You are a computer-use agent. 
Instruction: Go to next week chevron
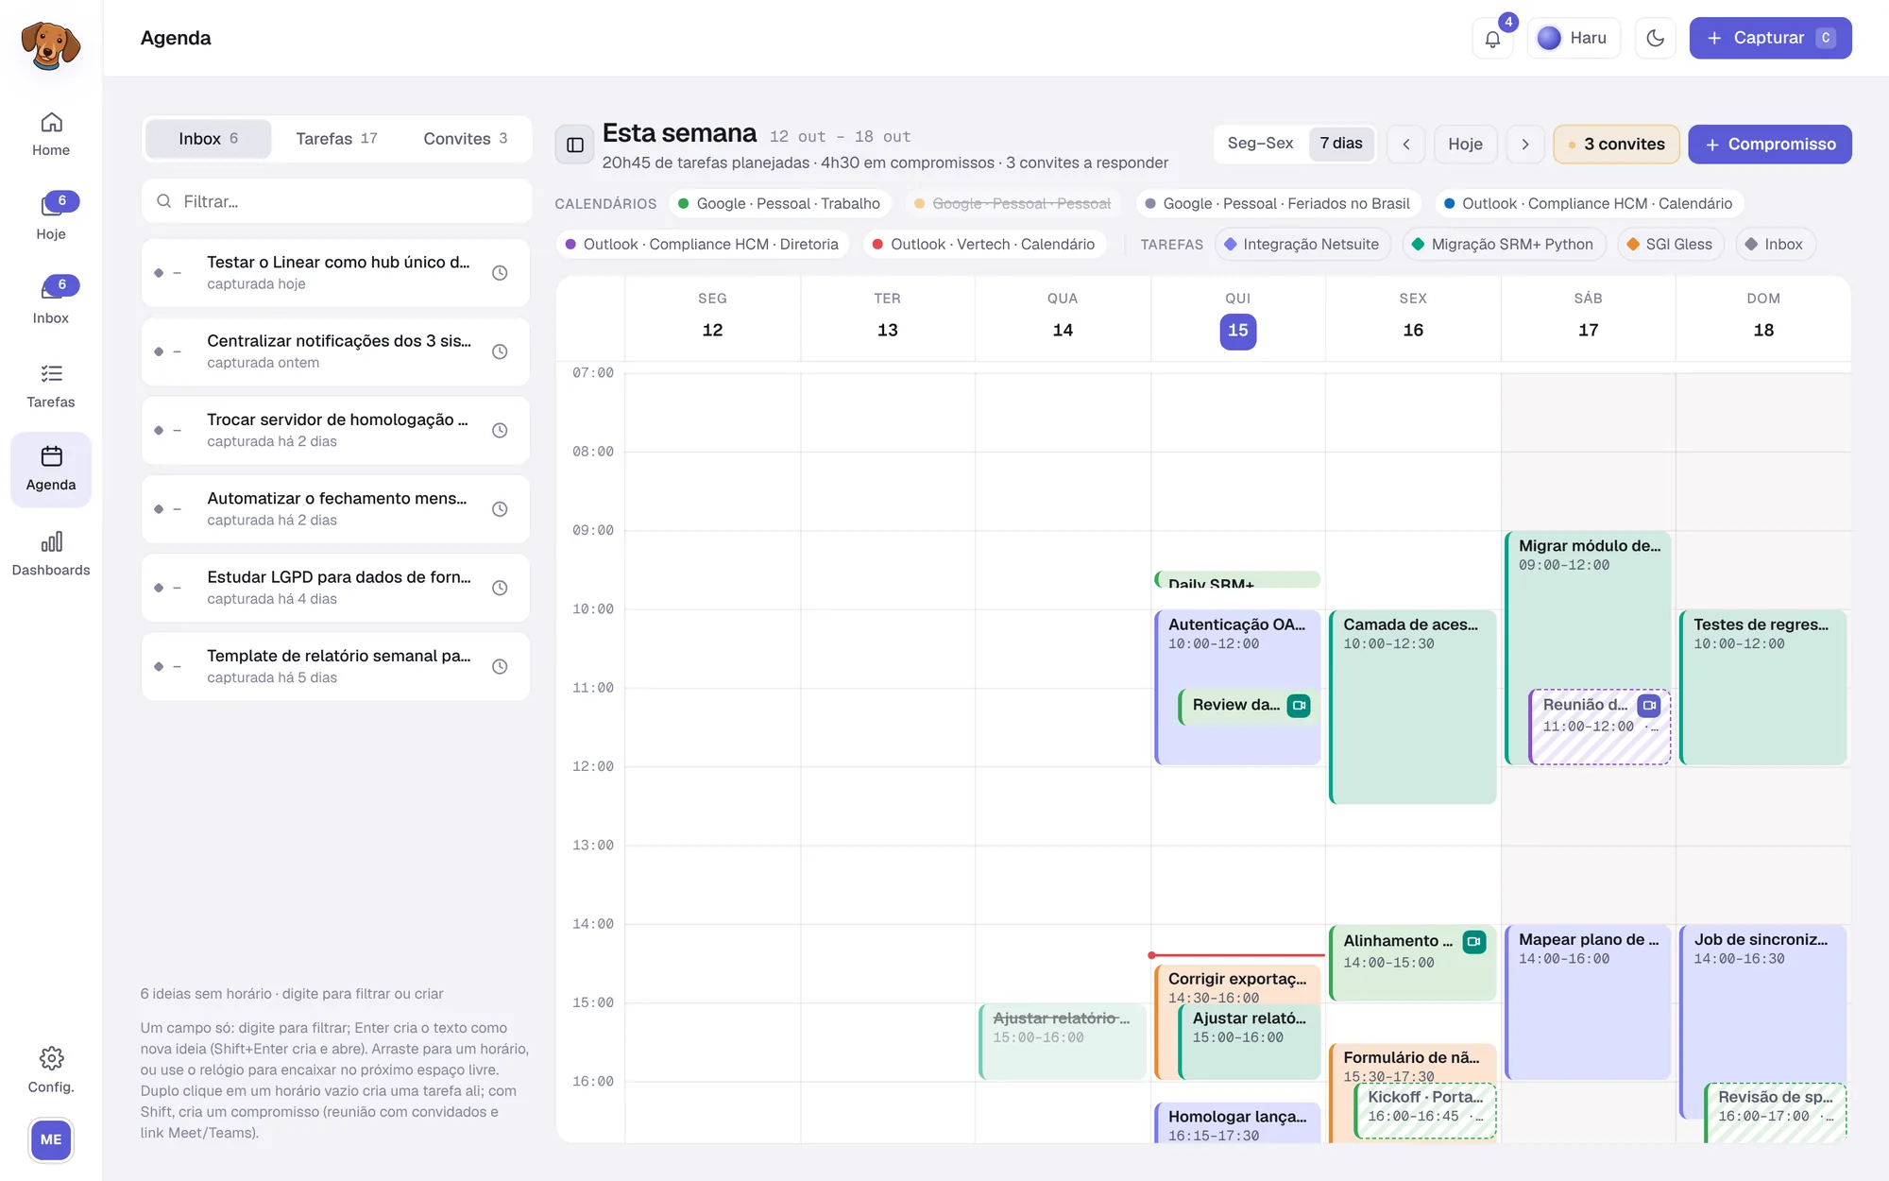click(1524, 145)
